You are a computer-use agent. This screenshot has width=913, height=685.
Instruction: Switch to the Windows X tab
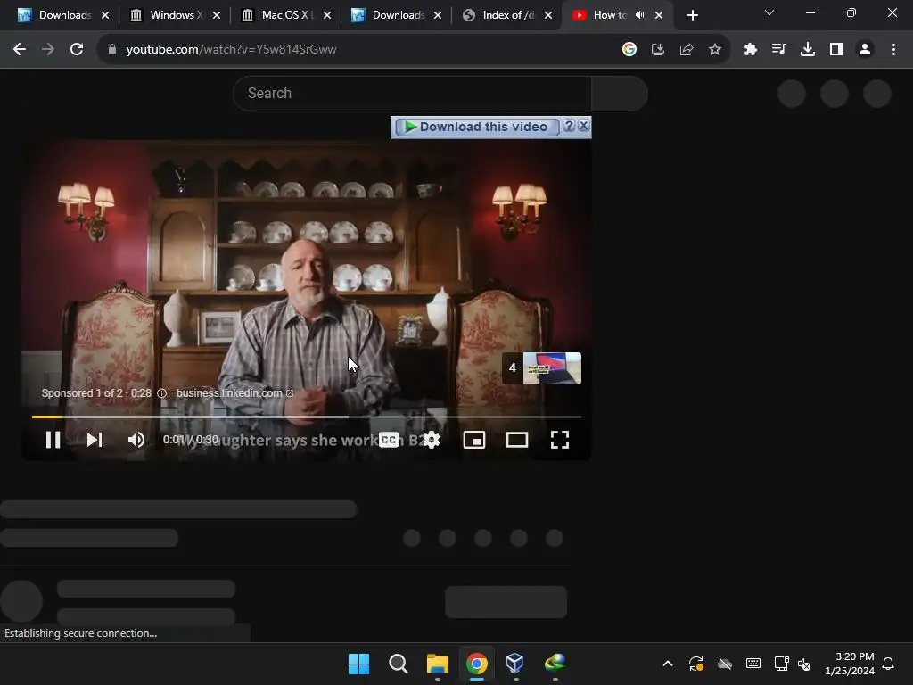click(x=175, y=15)
